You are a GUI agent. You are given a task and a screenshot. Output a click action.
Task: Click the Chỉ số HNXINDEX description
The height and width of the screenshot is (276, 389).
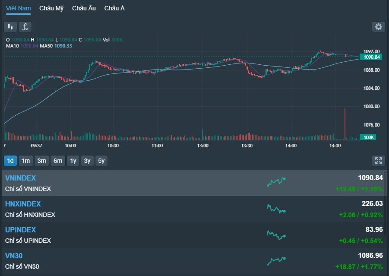coord(30,215)
